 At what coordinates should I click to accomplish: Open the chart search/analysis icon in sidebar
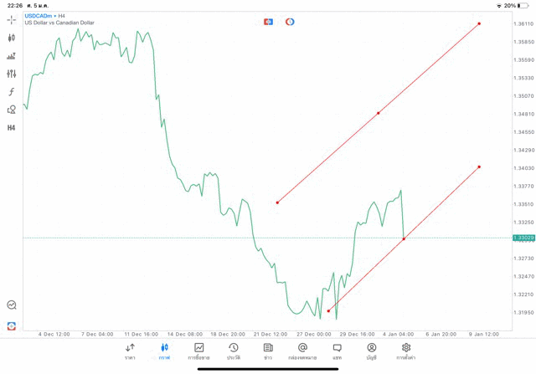(x=12, y=305)
